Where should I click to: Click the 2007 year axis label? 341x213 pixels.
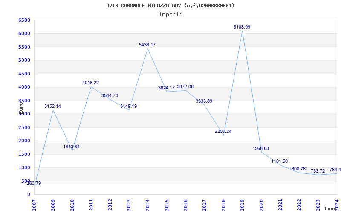pyautogui.click(x=34, y=205)
